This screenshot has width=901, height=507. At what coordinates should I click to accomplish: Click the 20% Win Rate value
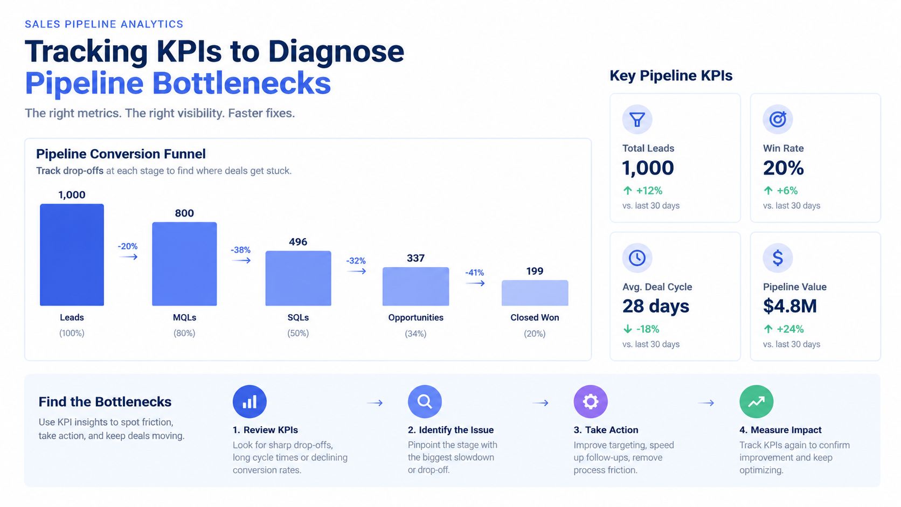pyautogui.click(x=784, y=168)
